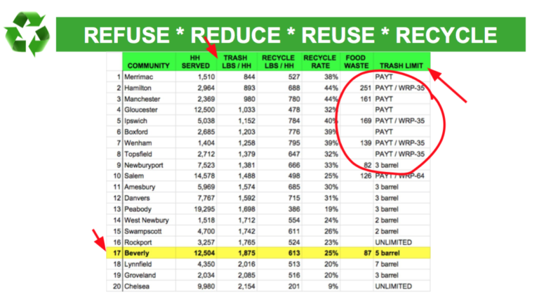Select Gloucester's households served value 12,500
Image resolution: width=539 pixels, height=297 pixels.
coord(204,110)
